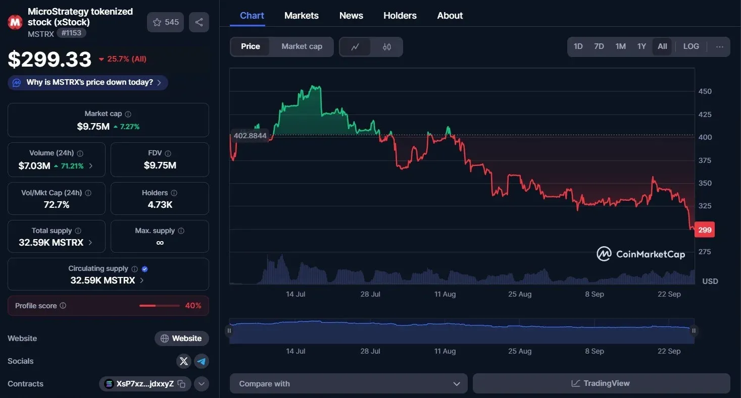Switch to line chart icon
The image size is (741, 398).
point(355,47)
